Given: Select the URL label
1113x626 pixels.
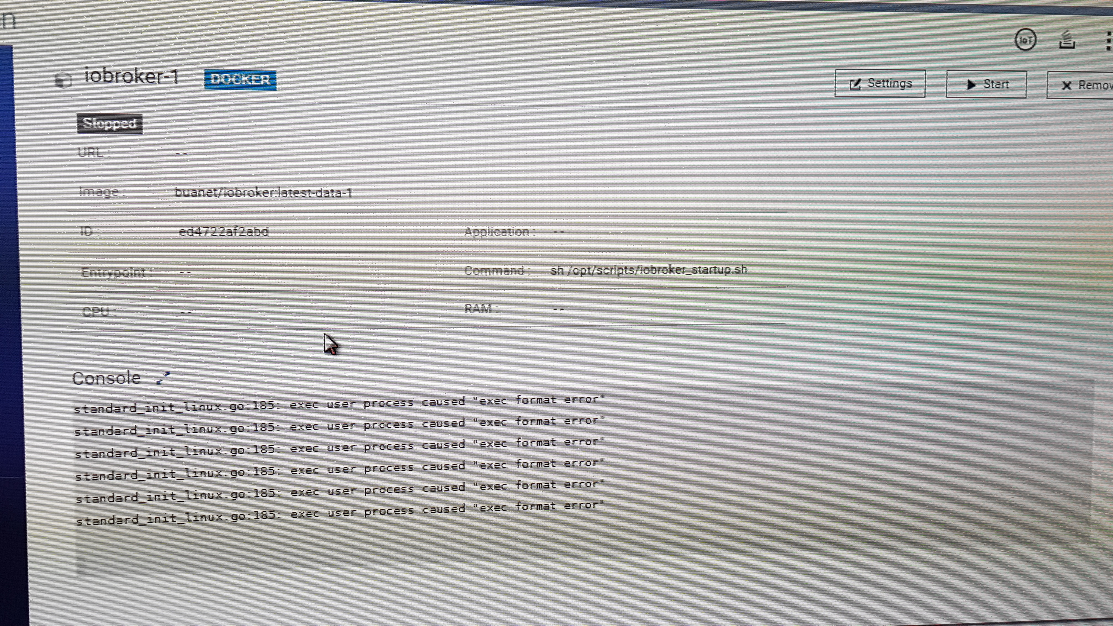Looking at the screenshot, I should pyautogui.click(x=94, y=153).
